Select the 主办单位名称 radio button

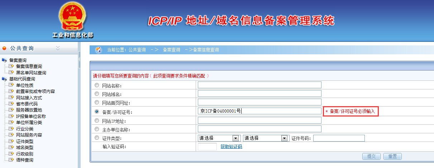[97, 129]
